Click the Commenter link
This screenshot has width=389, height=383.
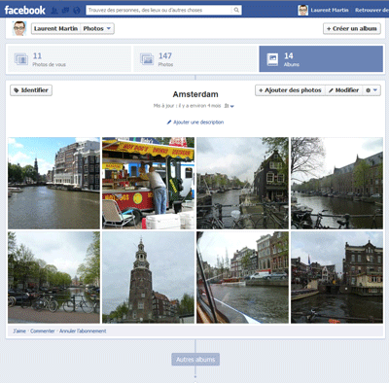(43, 331)
